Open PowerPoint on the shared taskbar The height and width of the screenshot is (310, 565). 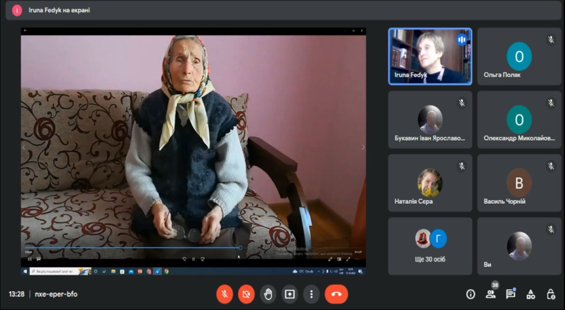coord(140,272)
